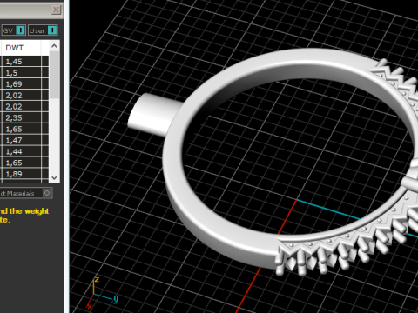Click the weight list scrollbar thumb
Image resolution: width=418 pixels, height=313 pixels.
click(x=54, y=75)
